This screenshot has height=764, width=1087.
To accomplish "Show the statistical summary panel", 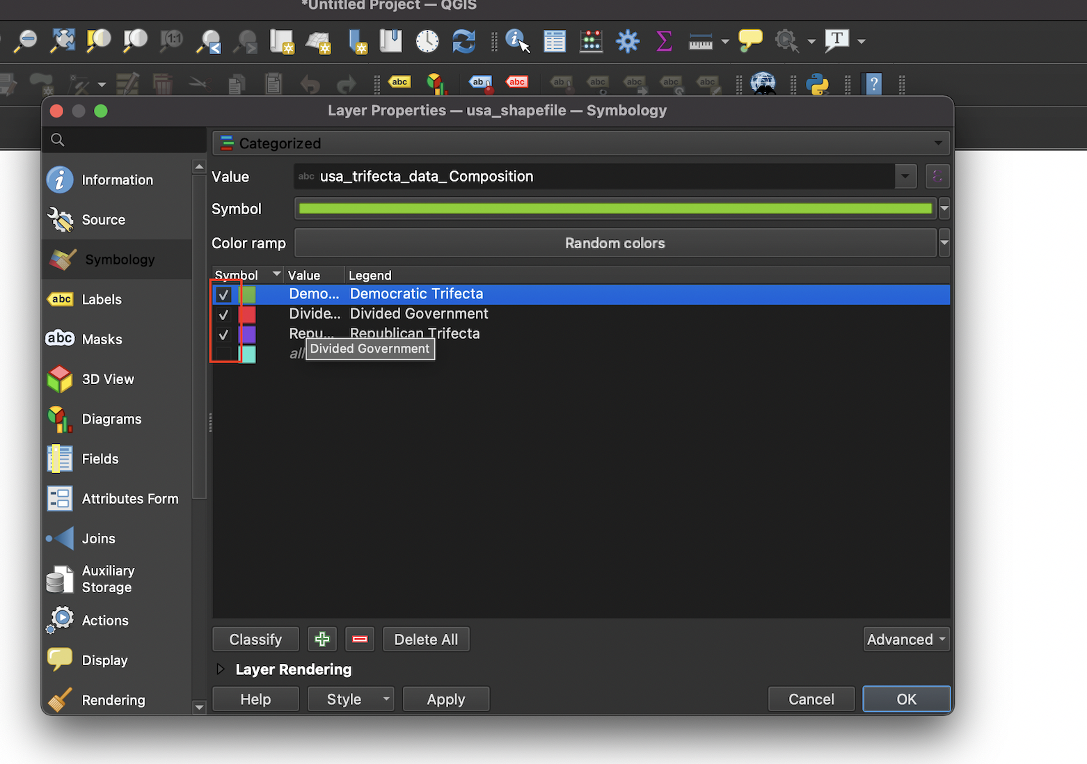I will click(x=663, y=41).
